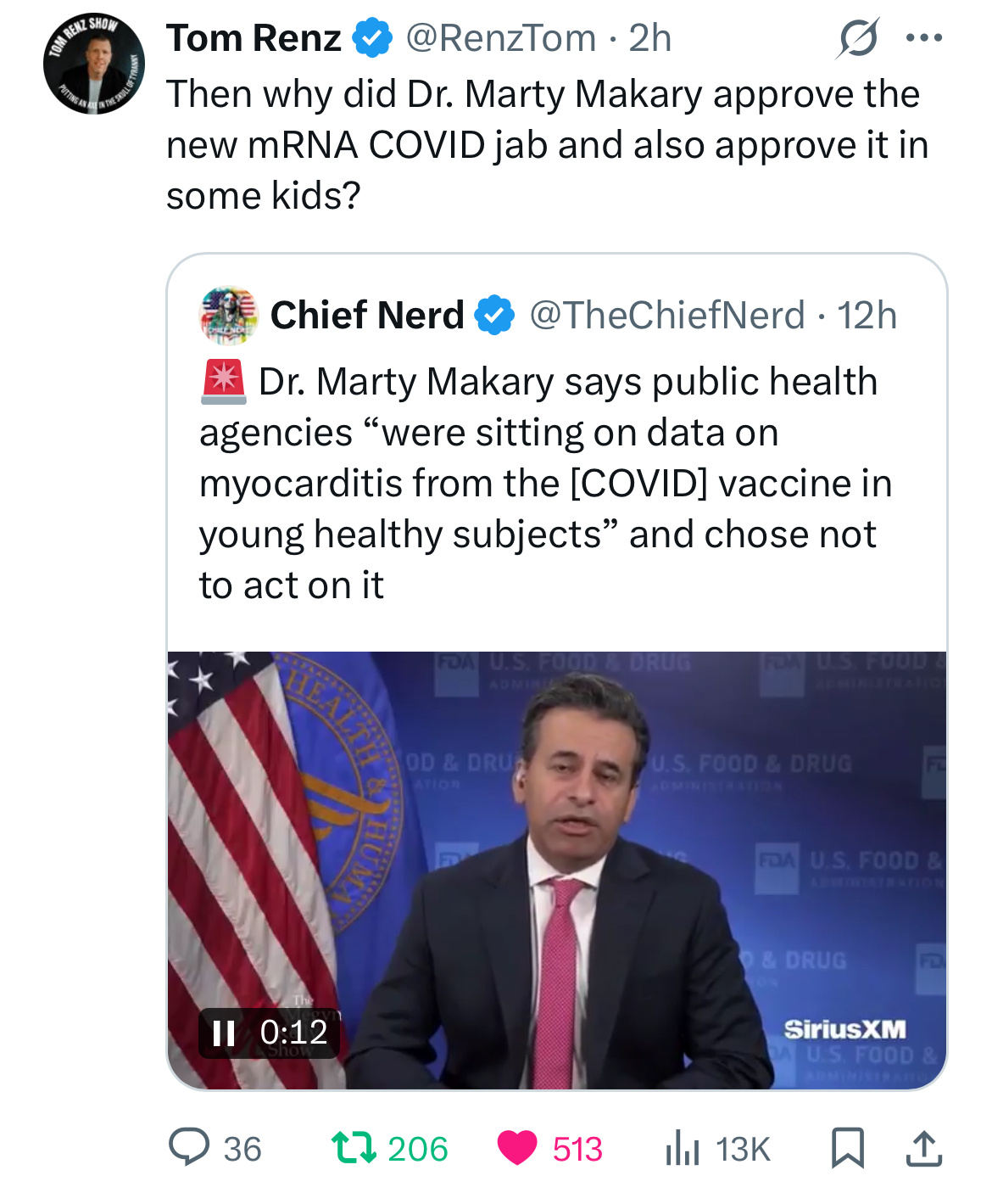
Task: Click the Grok slash-circle icon
Action: coord(857,38)
